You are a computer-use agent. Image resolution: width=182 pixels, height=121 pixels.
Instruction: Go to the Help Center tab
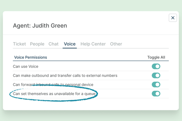93,44
